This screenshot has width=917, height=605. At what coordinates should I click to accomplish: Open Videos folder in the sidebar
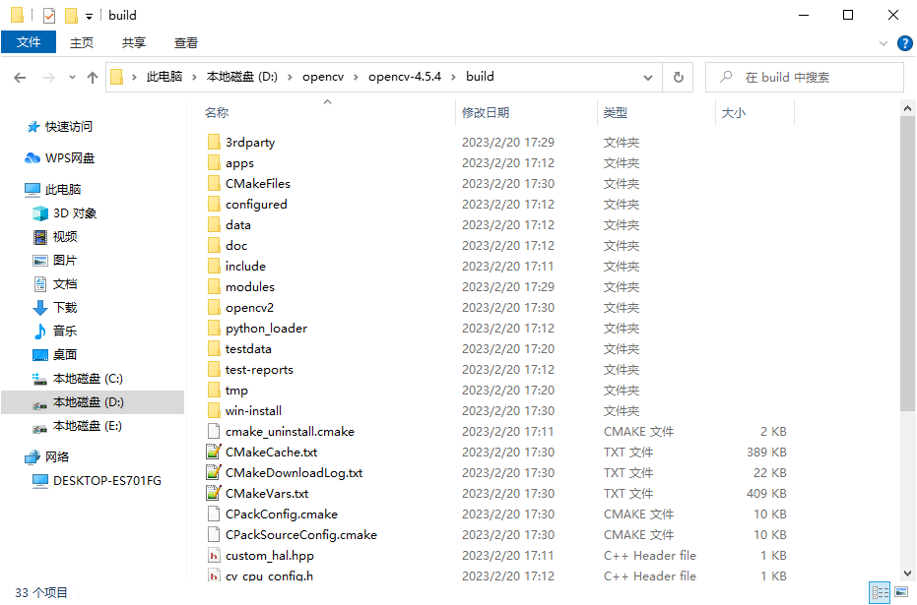[55, 236]
